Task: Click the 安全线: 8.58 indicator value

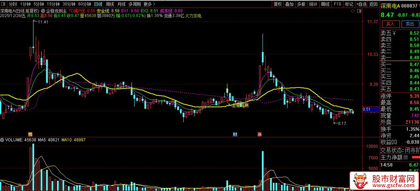Action: pyautogui.click(x=108, y=11)
